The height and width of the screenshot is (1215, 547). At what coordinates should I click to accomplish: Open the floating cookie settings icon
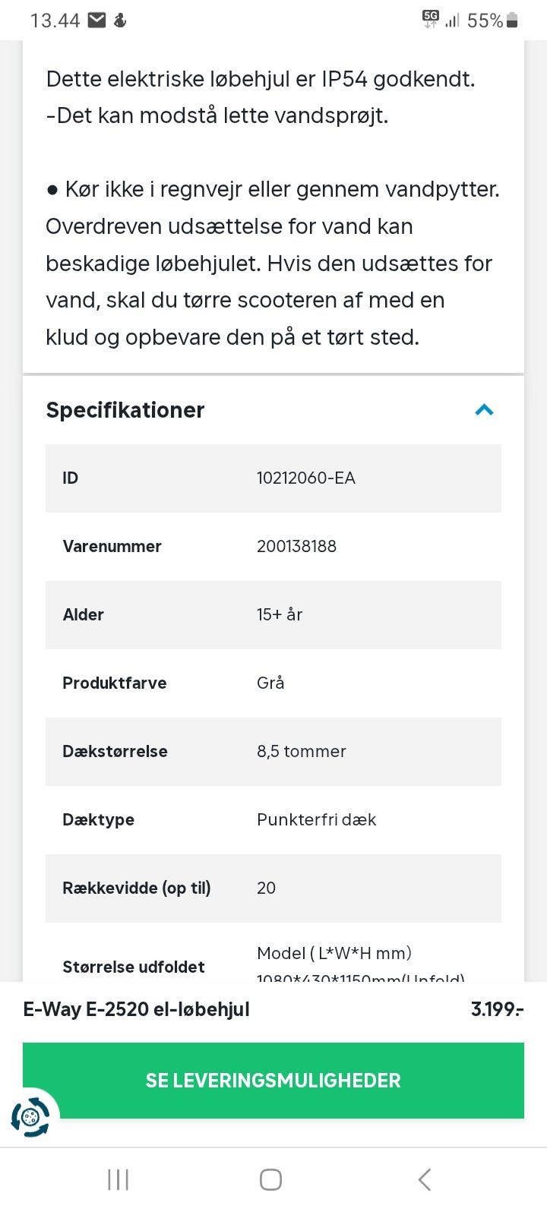point(31,1117)
